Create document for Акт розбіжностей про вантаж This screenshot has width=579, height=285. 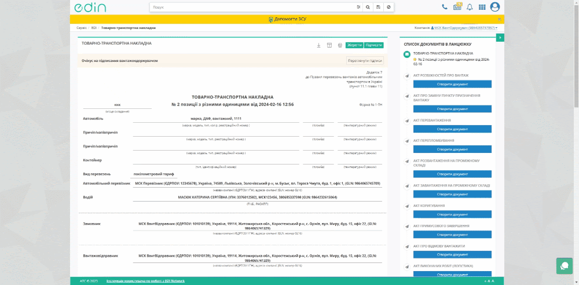452,84
